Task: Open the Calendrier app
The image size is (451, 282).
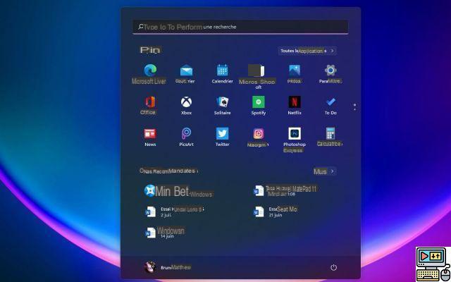Action: point(223,70)
